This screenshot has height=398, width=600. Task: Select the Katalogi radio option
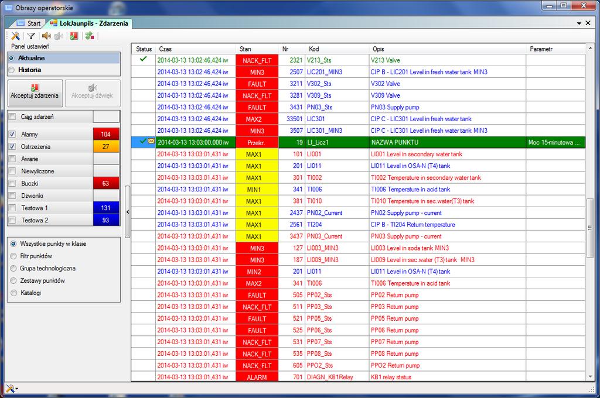(x=13, y=293)
